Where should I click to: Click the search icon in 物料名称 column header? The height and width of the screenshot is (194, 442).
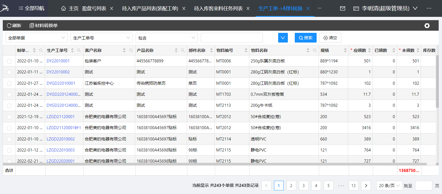[315, 51]
